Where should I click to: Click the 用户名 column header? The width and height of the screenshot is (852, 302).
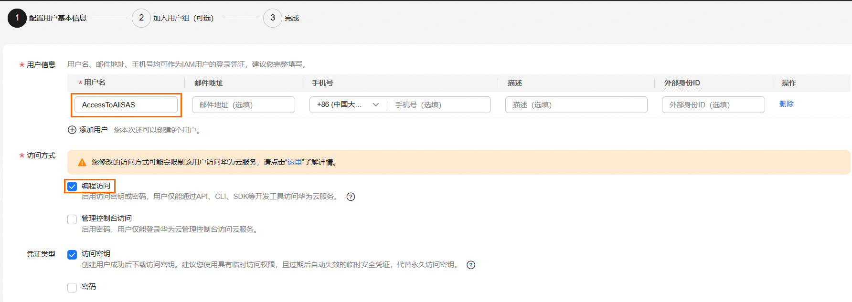(95, 83)
